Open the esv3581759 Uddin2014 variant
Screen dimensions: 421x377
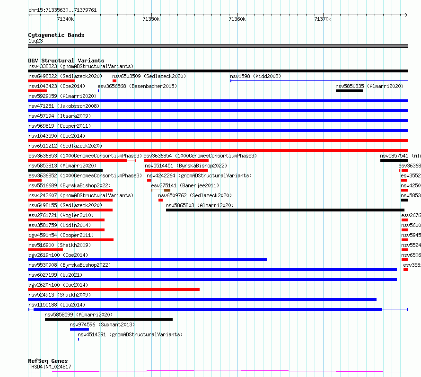[x=66, y=230]
